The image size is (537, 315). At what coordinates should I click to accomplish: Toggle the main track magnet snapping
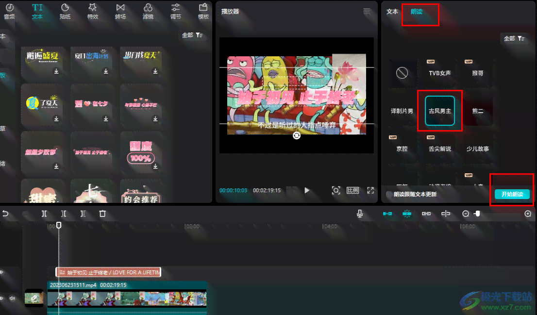coord(387,214)
